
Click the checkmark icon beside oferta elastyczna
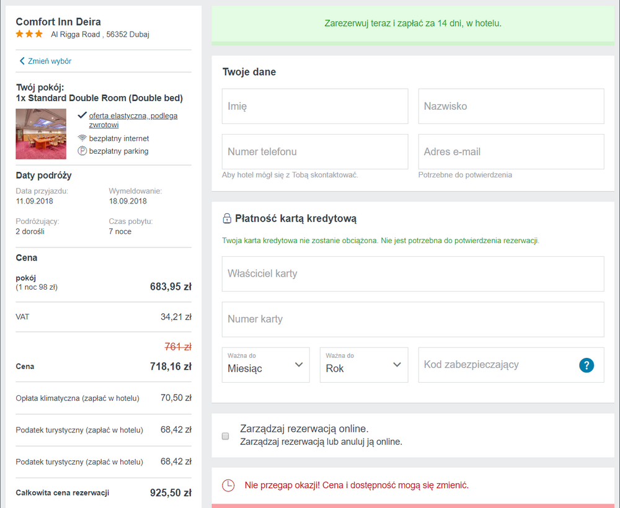tap(82, 115)
